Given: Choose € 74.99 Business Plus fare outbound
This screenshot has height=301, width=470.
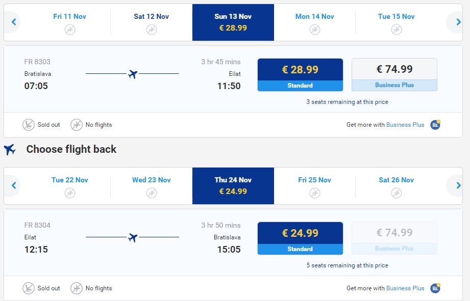Looking at the screenshot, I should [x=394, y=75].
